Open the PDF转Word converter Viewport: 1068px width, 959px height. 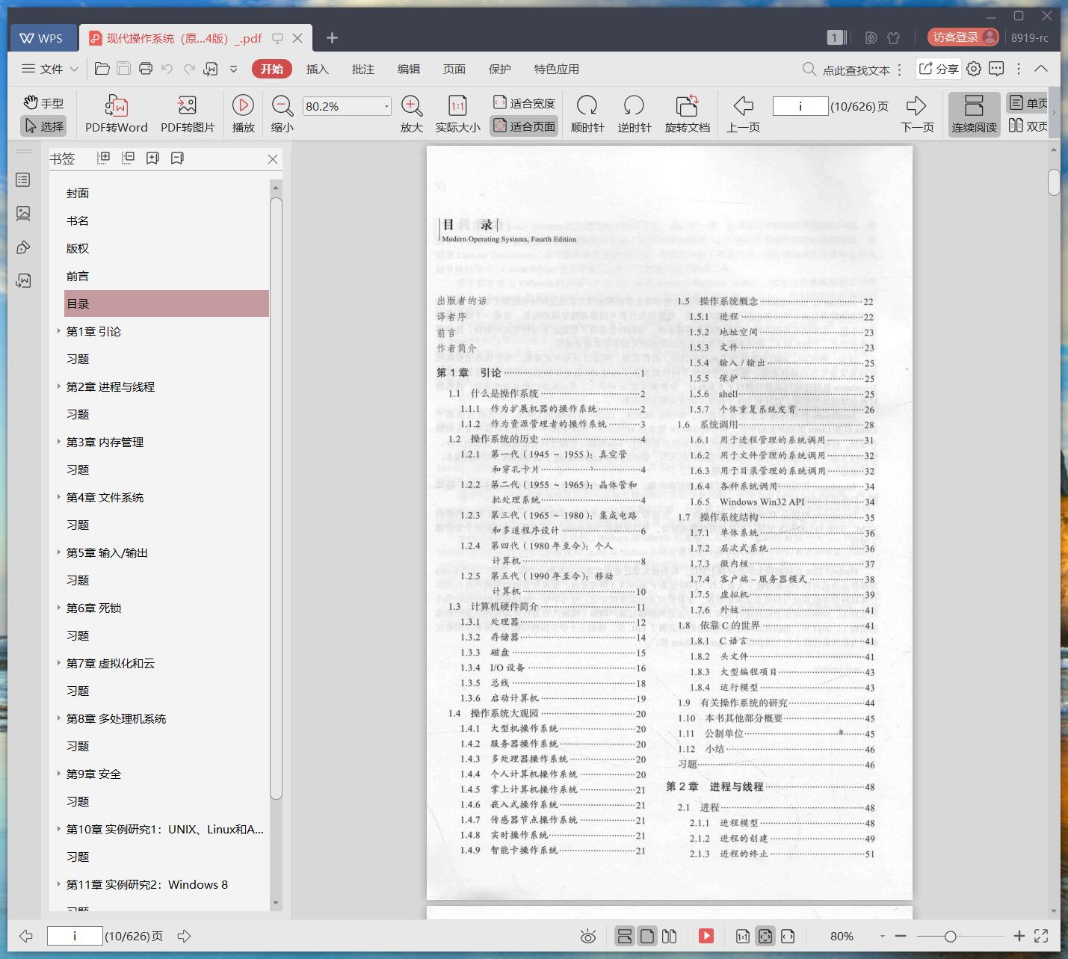(x=116, y=114)
